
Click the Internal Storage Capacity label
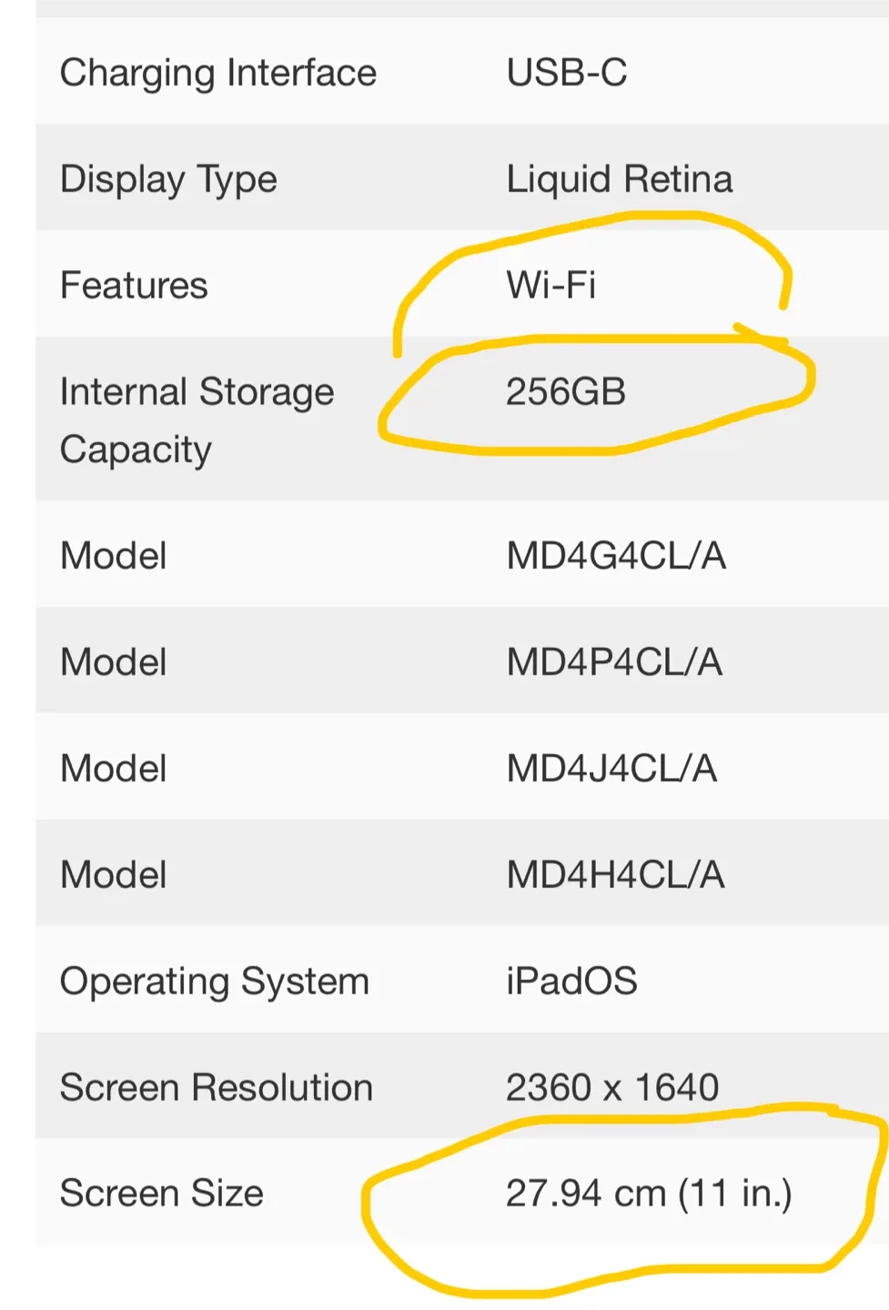point(197,419)
